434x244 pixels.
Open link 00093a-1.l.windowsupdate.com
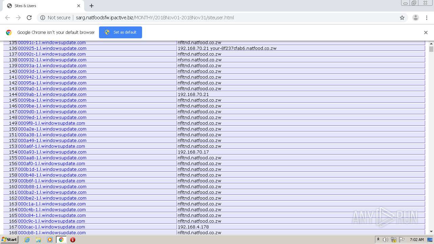52,66
